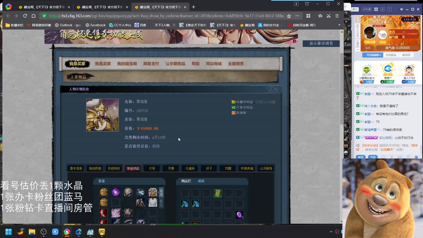This screenshot has width=423, height=238.
Task: Open the 我是买家 navigation item
Action: tap(77, 64)
